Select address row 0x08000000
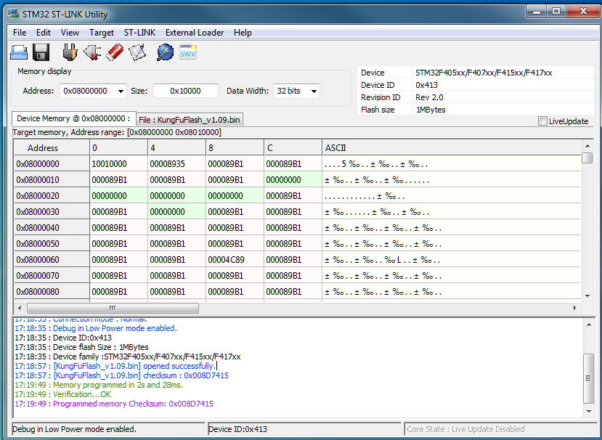The image size is (602, 440). tap(52, 164)
